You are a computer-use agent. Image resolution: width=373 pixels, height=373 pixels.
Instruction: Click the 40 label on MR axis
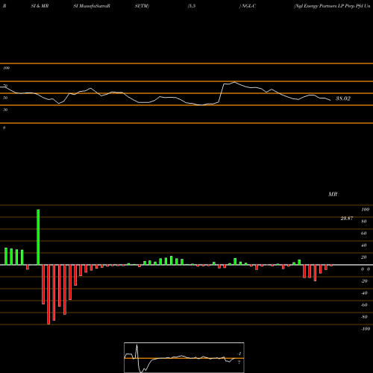(x=364, y=245)
